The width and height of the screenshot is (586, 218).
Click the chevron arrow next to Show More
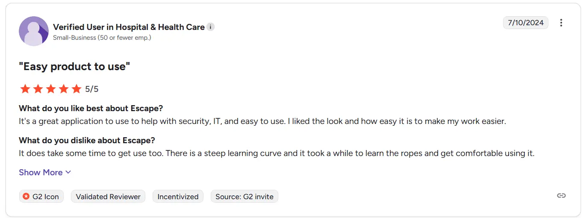point(68,172)
